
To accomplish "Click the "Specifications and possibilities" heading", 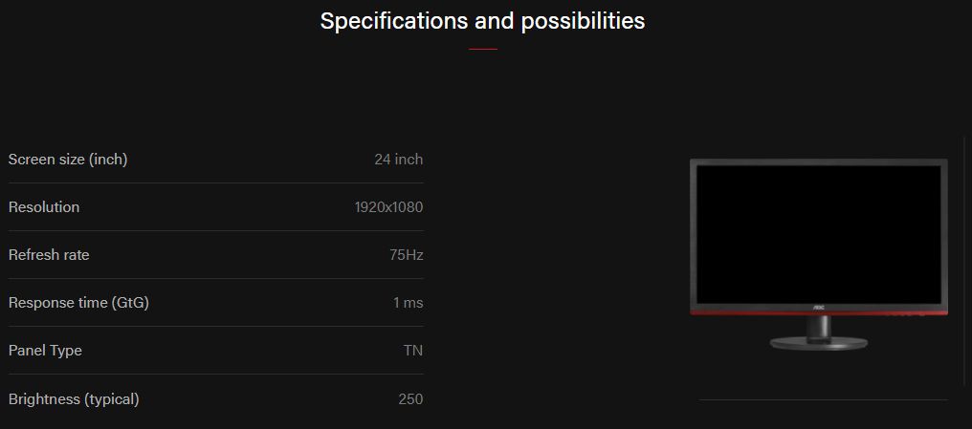I will coord(482,21).
